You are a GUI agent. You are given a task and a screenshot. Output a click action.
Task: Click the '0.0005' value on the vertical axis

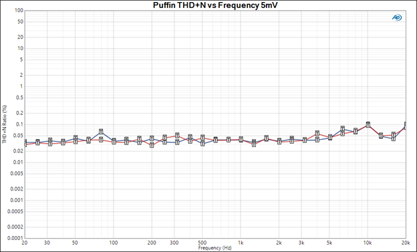click(16, 211)
